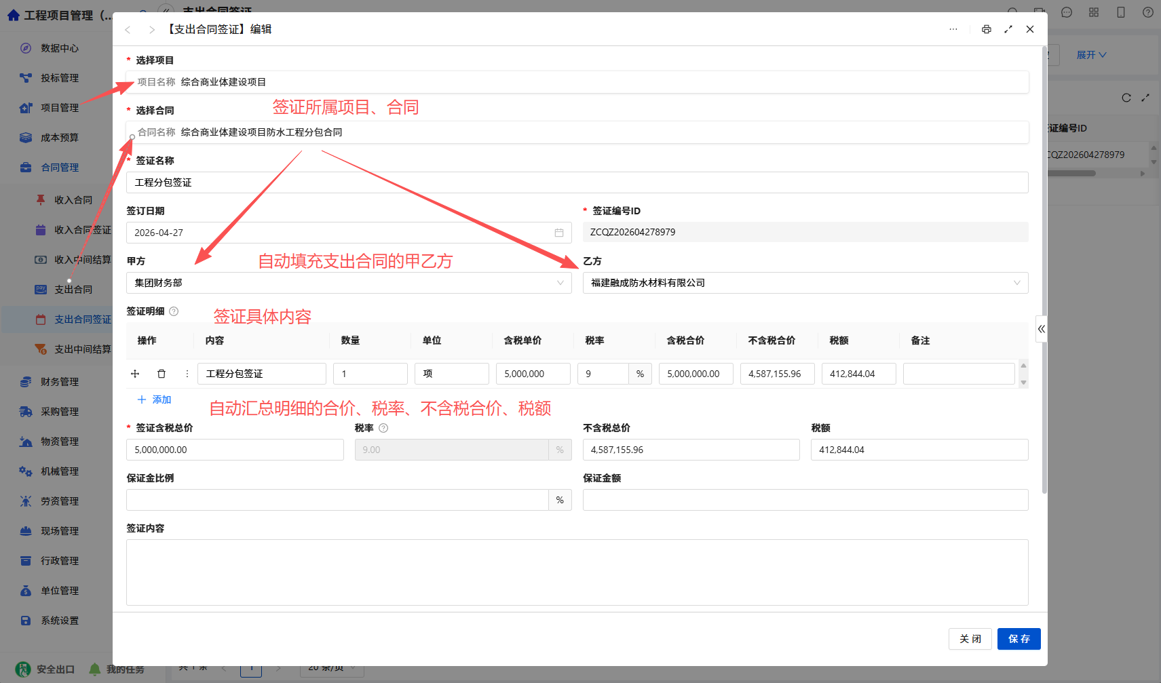This screenshot has width=1161, height=683.
Task: Click 选择项目 field 综合商业体建设项目
Action: click(x=577, y=82)
